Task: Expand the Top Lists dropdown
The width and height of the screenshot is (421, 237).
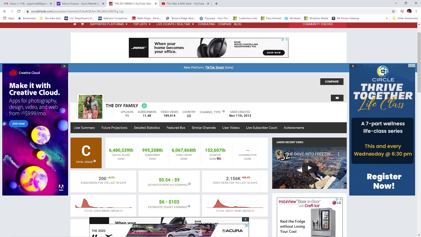Action: pos(142,24)
